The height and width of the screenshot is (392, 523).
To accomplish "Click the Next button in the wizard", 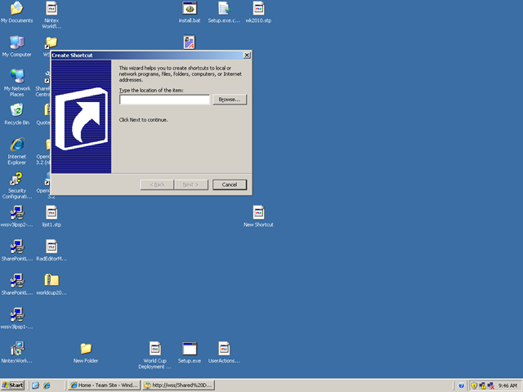I will 190,185.
